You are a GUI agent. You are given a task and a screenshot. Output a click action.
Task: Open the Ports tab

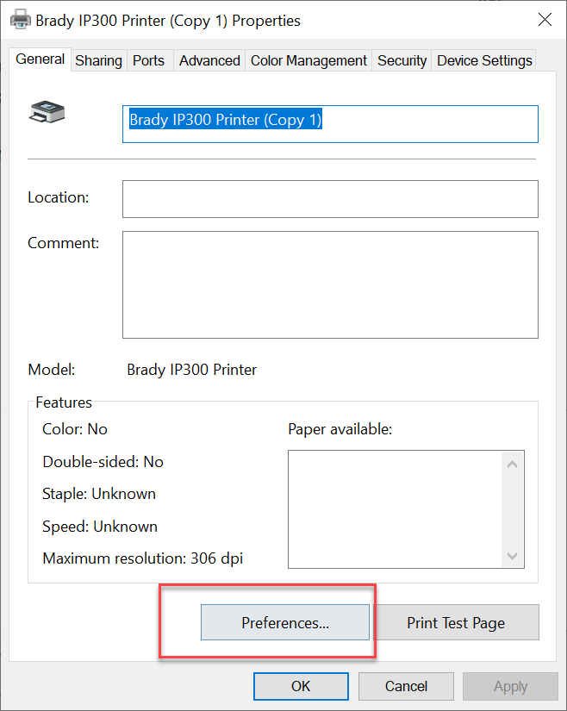click(x=149, y=61)
